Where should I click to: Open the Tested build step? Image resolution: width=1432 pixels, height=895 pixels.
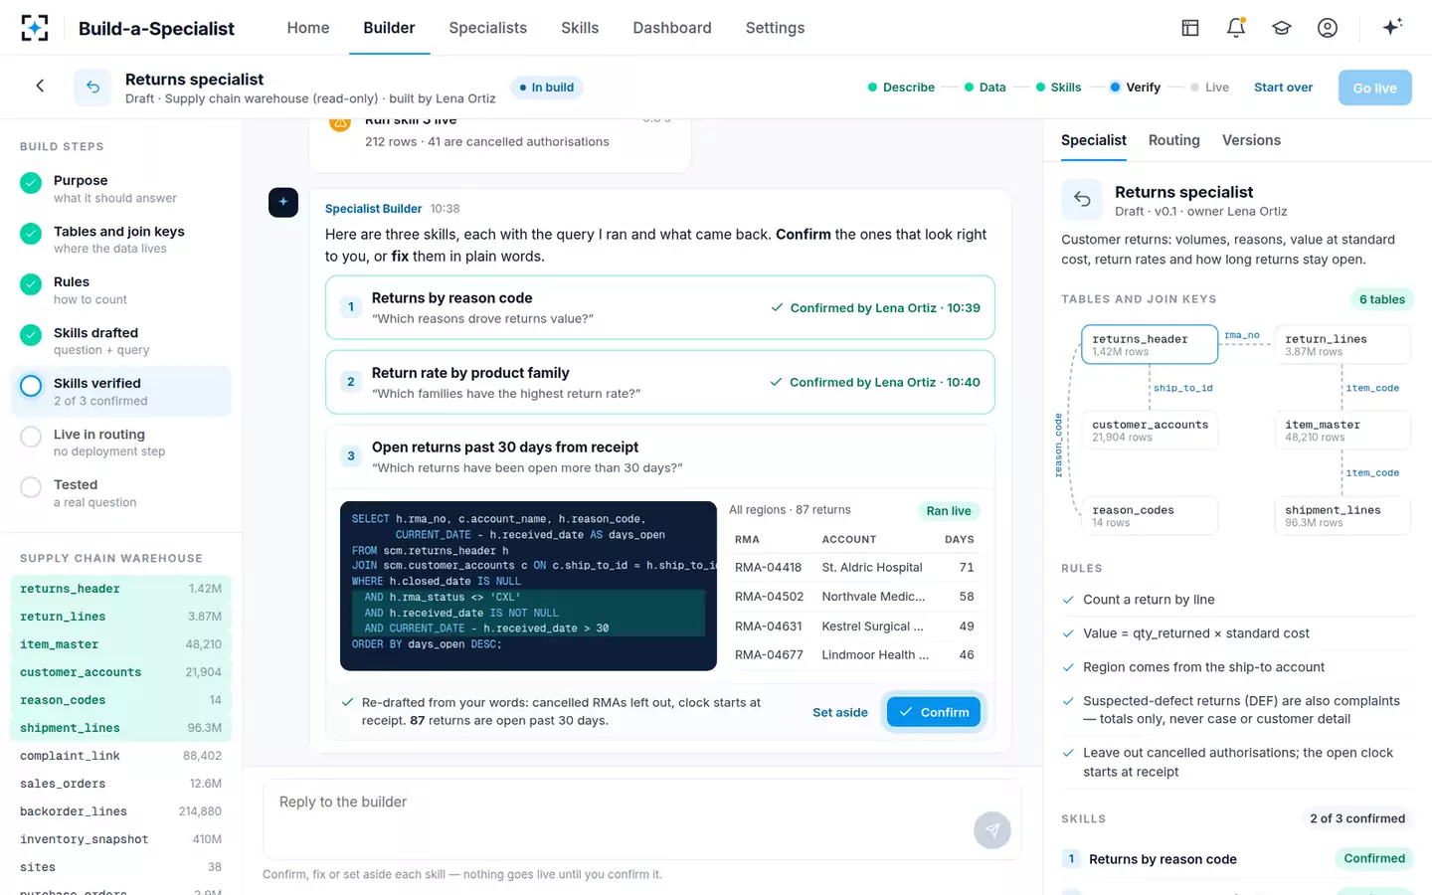(x=121, y=493)
